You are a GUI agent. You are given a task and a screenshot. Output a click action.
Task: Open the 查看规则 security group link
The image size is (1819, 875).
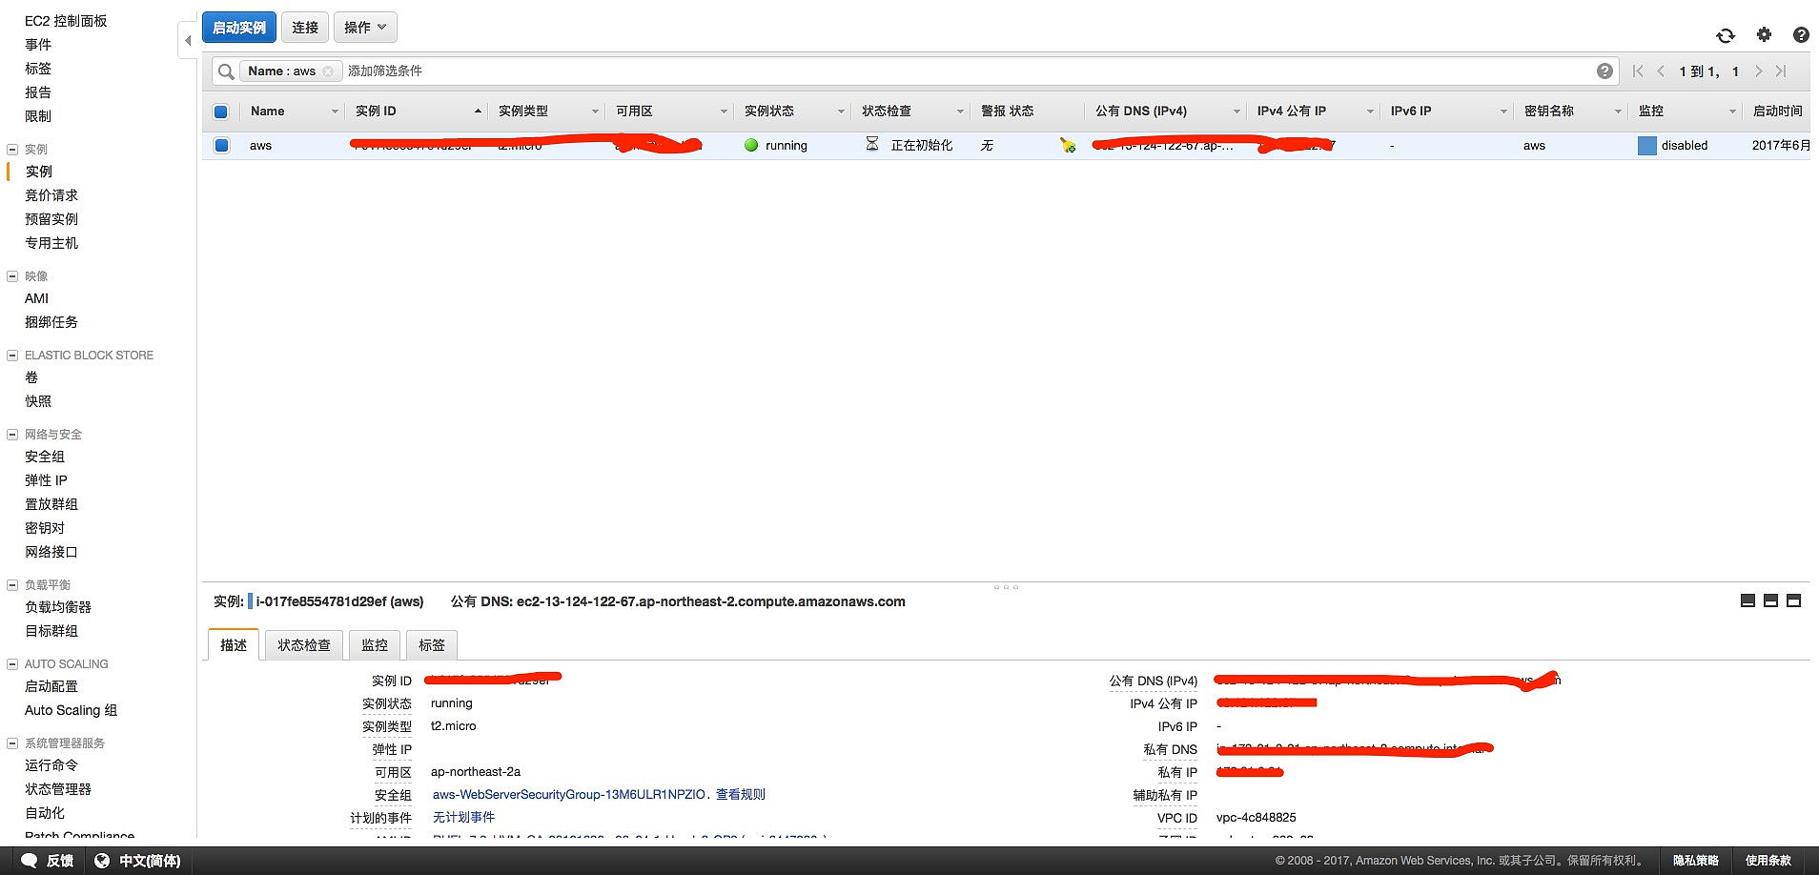[x=741, y=795]
